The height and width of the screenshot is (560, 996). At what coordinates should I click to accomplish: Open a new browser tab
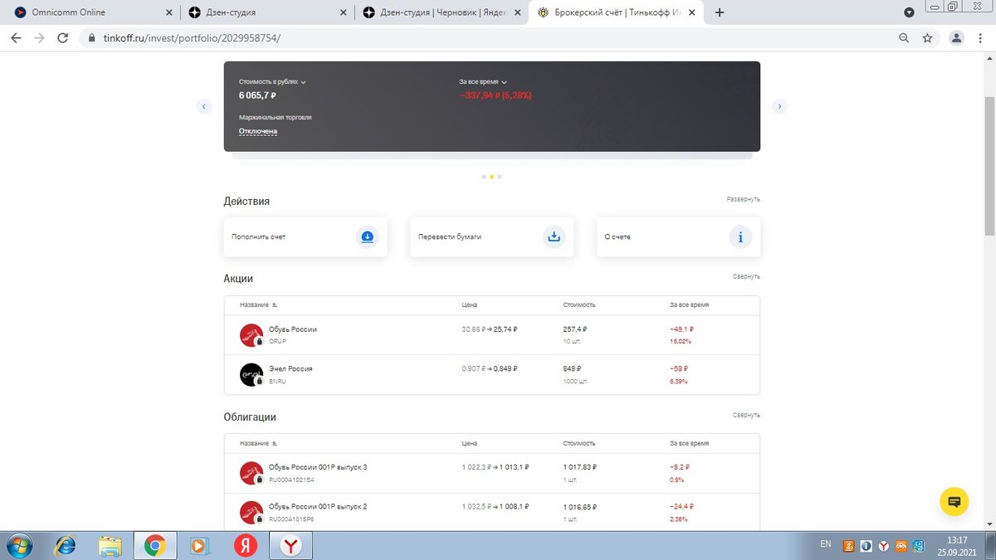[720, 12]
